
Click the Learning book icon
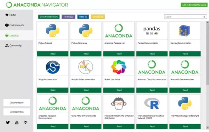tap(7, 35)
